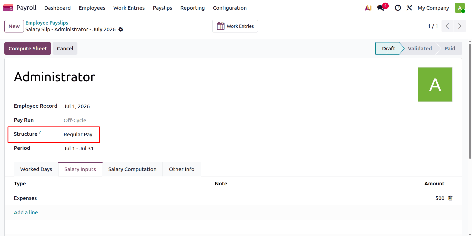Screen dimensions: 472x236
Task: Click the Amount column header
Action: 434,184
